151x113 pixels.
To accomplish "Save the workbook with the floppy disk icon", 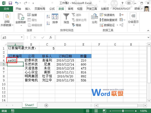I will click(x=10, y=3).
